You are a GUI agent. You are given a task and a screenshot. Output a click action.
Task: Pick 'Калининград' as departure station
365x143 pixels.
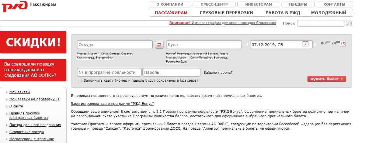pos(85,57)
